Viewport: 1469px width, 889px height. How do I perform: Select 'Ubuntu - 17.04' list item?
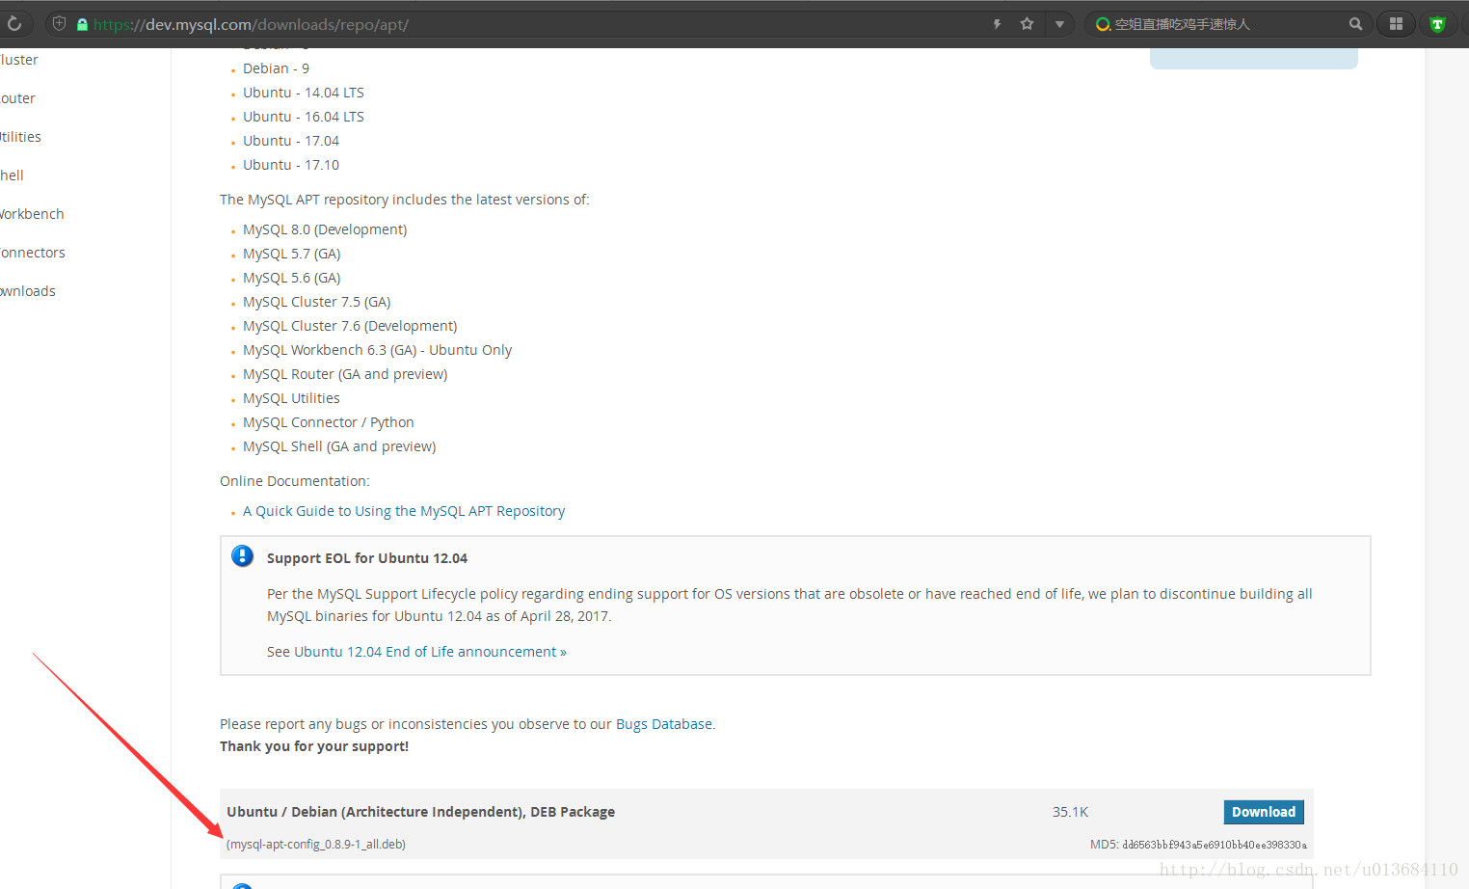(291, 141)
